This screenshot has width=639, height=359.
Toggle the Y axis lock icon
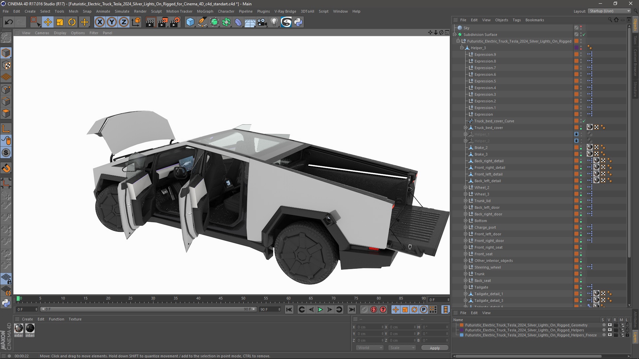coord(112,22)
